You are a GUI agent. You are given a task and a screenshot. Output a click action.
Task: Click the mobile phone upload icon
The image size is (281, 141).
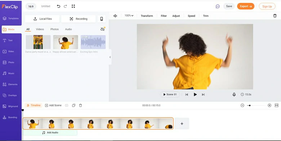pyautogui.click(x=102, y=19)
